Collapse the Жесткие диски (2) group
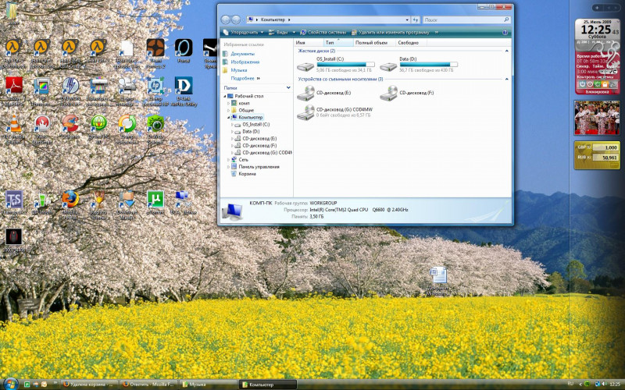Viewport: 625px width, 390px height. tap(506, 51)
